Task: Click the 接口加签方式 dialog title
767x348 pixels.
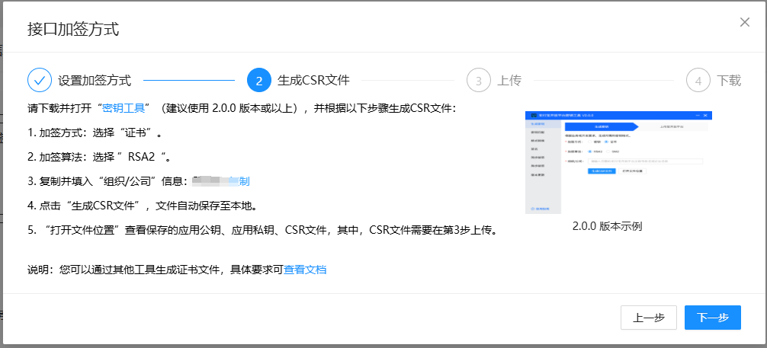Action: pyautogui.click(x=73, y=30)
